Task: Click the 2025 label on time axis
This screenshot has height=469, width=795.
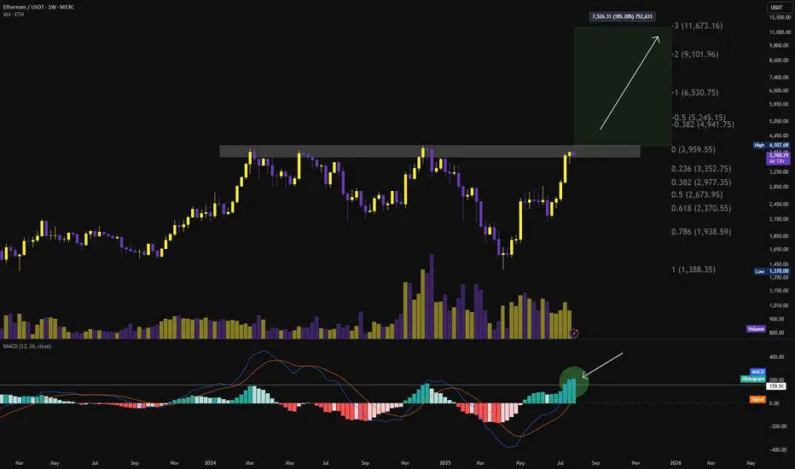Action: (x=444, y=463)
